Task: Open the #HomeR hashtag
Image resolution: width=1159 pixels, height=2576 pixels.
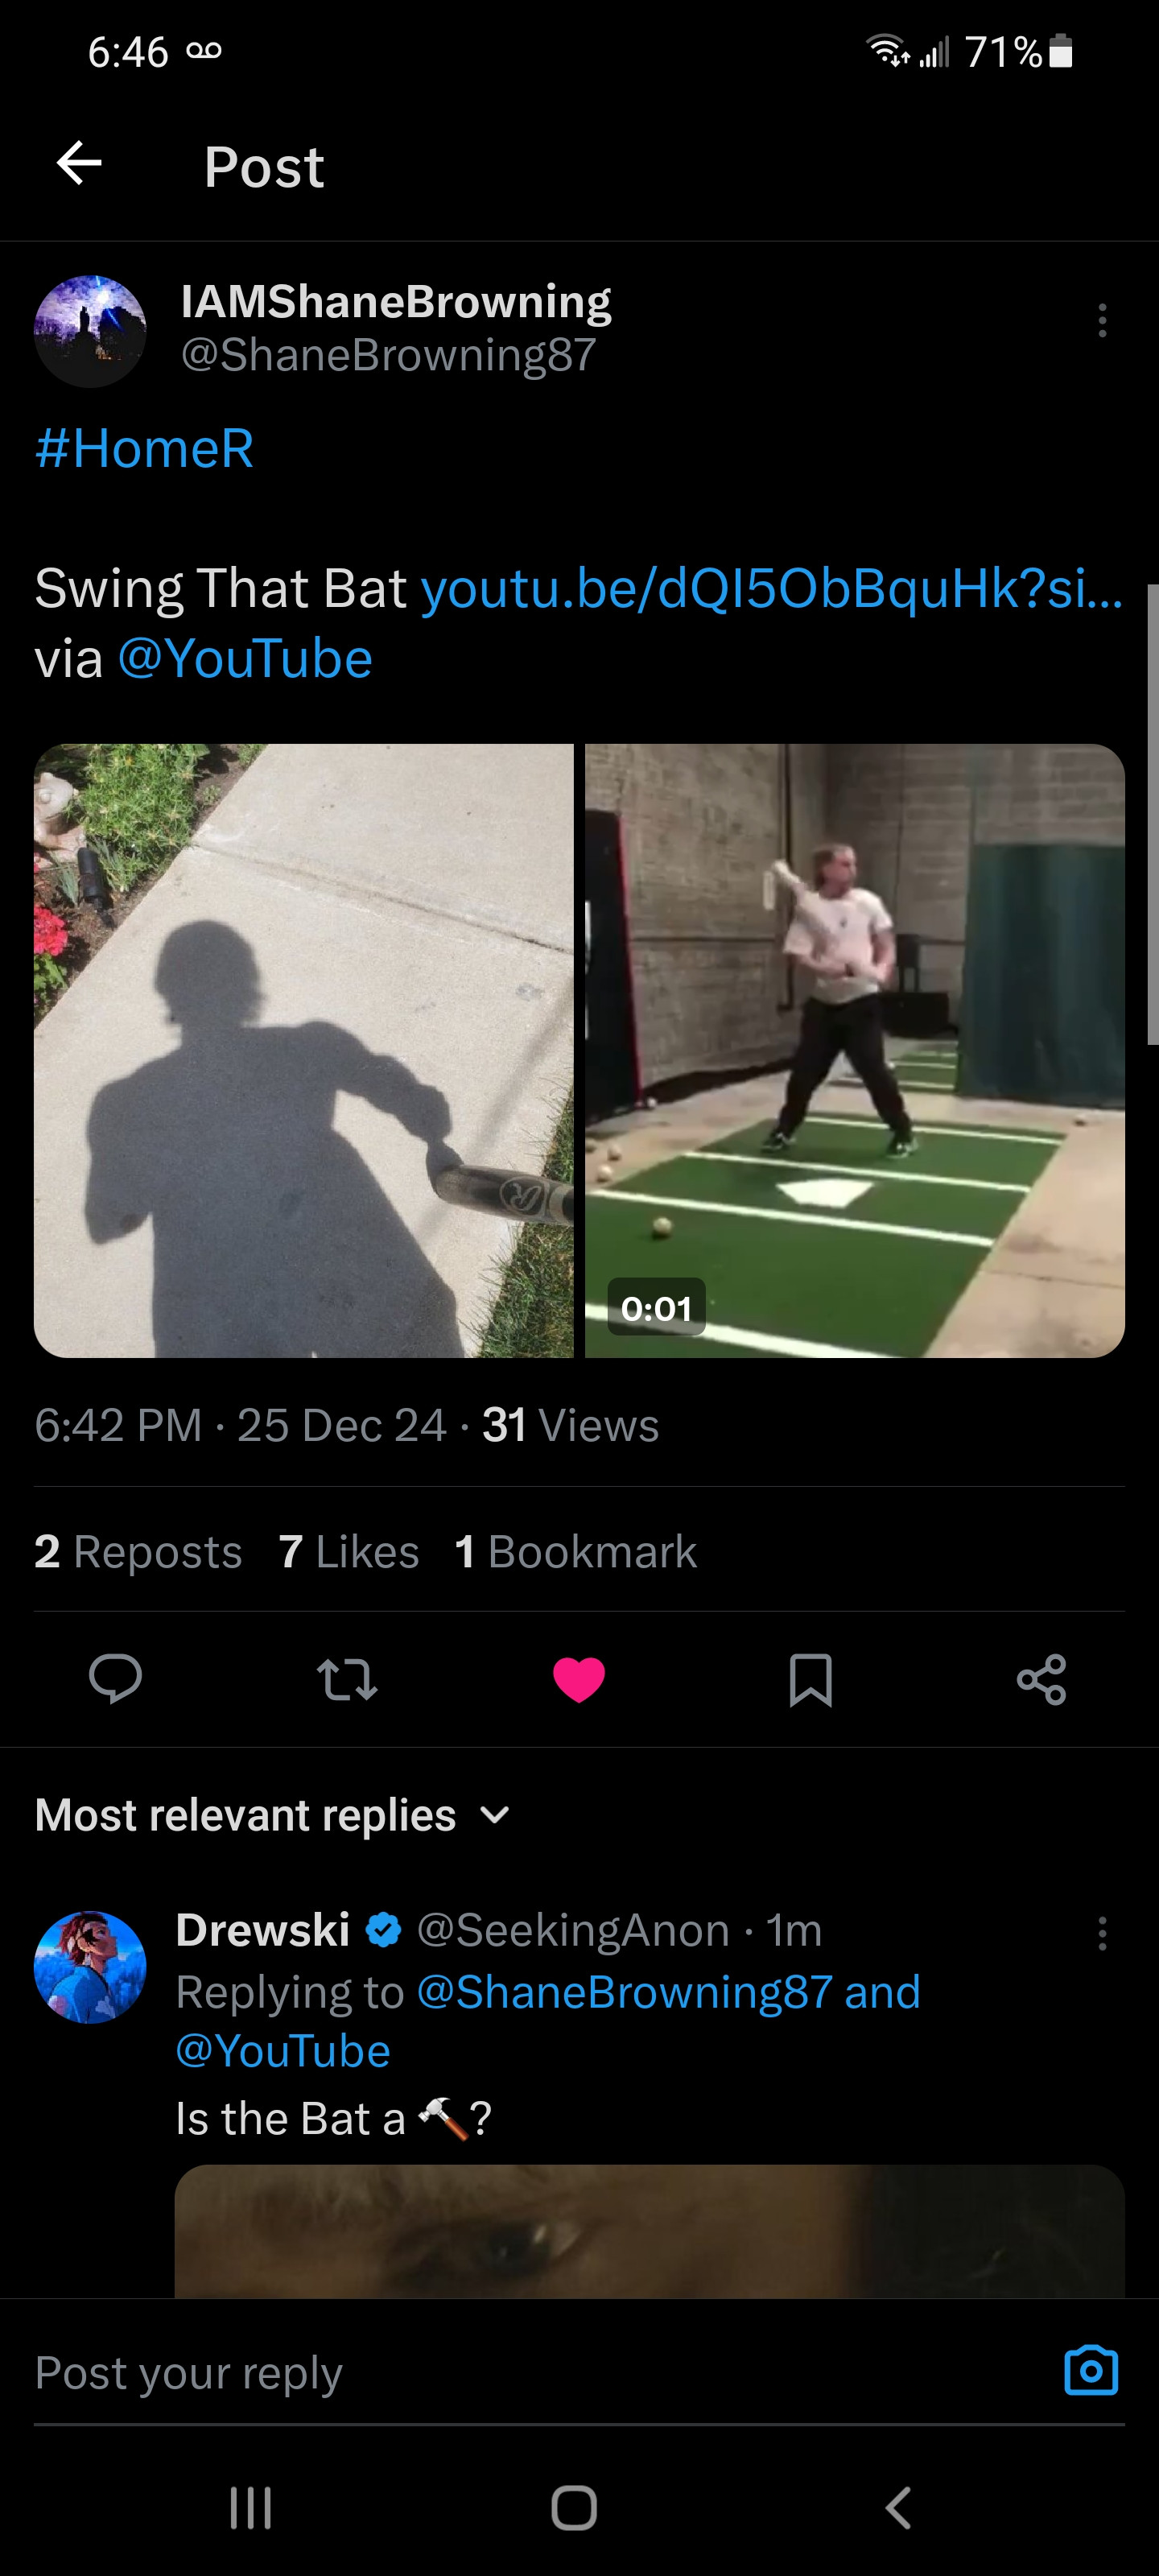Action: tap(145, 448)
